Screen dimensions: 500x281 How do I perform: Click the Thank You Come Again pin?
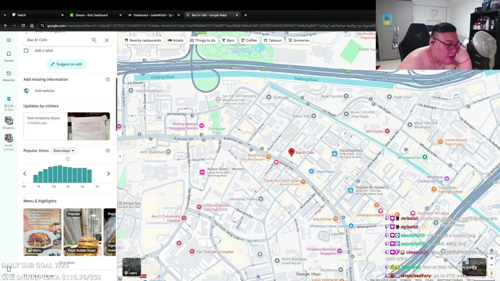point(303,182)
